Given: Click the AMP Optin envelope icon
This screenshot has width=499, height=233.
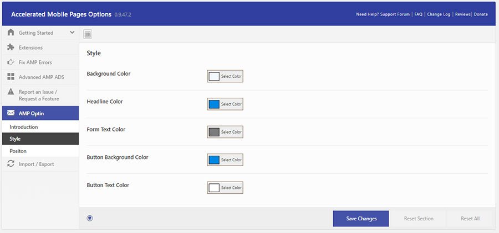Looking at the screenshot, I should pos(11,113).
